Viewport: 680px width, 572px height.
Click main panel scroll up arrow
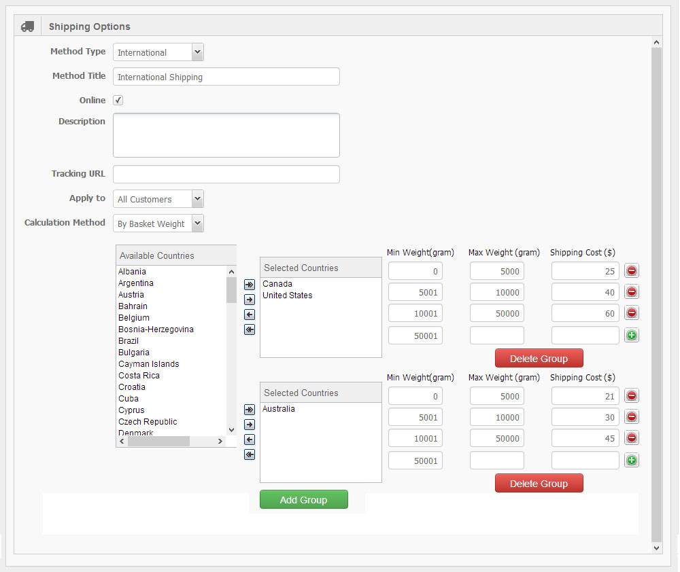[657, 42]
